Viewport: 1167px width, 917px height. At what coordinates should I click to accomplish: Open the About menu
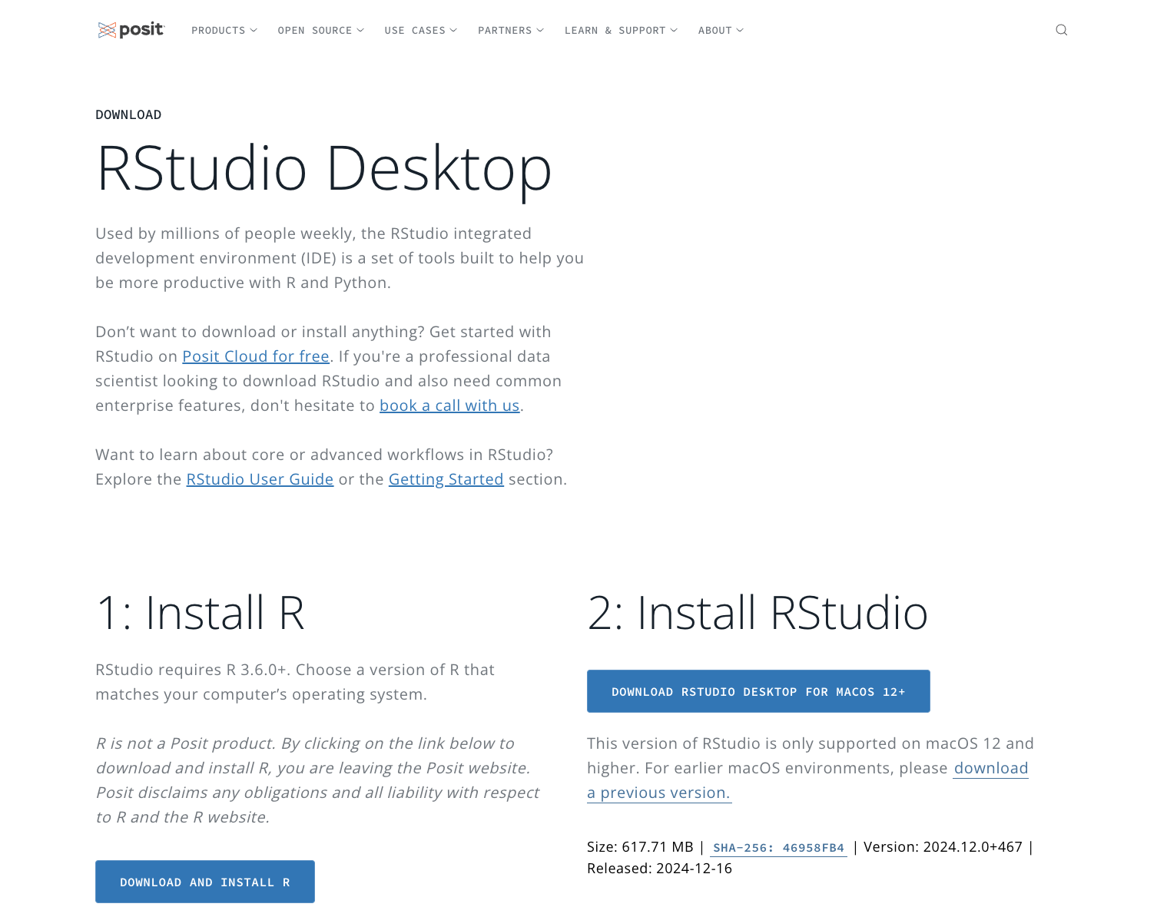(x=721, y=31)
